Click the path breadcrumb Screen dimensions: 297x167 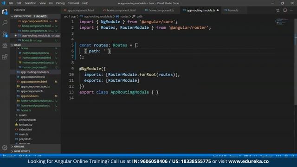139,17
